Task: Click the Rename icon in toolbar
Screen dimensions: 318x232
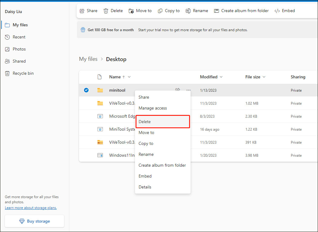Action: pos(188,11)
